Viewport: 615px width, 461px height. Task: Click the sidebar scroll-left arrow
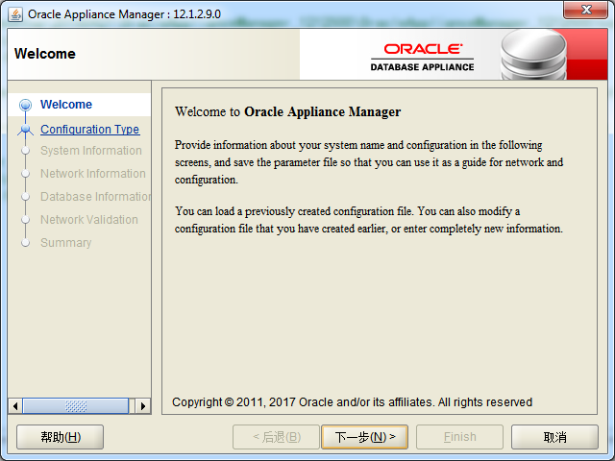pos(15,405)
